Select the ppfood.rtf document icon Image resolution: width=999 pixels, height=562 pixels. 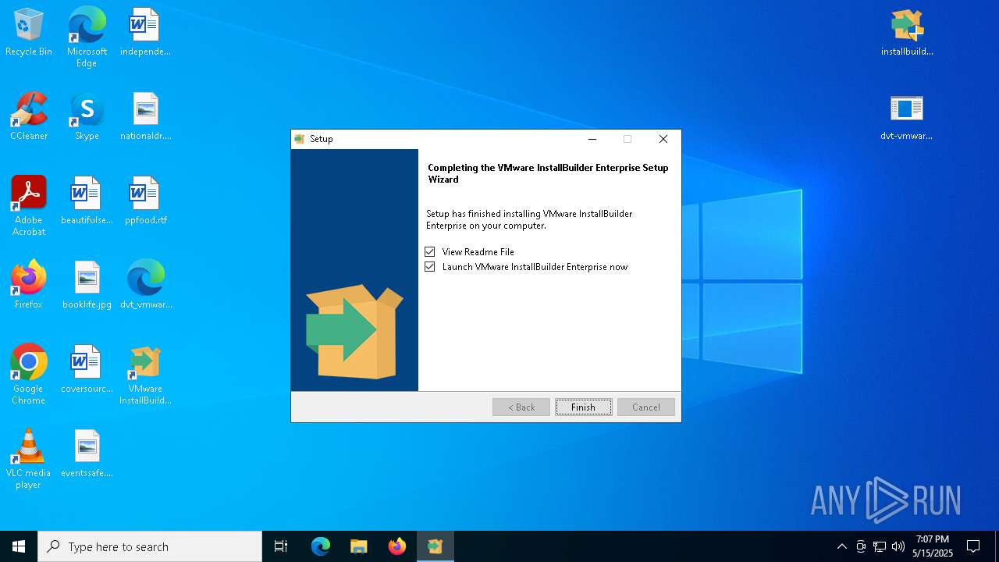[145, 201]
